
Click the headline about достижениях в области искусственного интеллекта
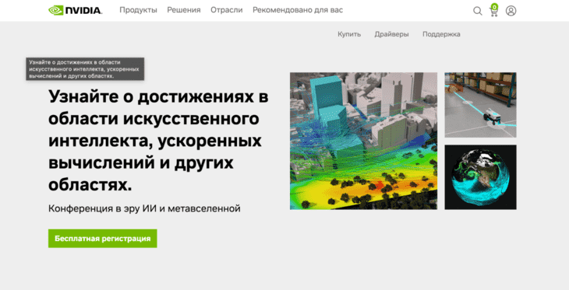tap(158, 141)
